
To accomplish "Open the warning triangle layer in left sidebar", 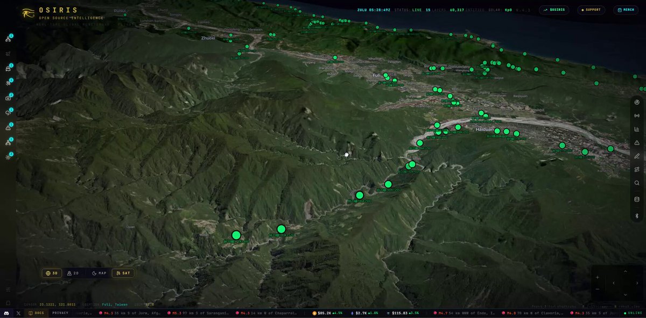I will pyautogui.click(x=8, y=128).
